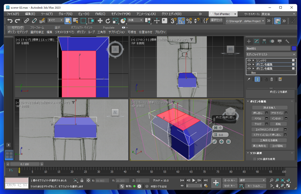Viewport: 301px width, 194px height.
Task: Hide the シンメトリ modifier eye icon
Action: click(x=249, y=60)
